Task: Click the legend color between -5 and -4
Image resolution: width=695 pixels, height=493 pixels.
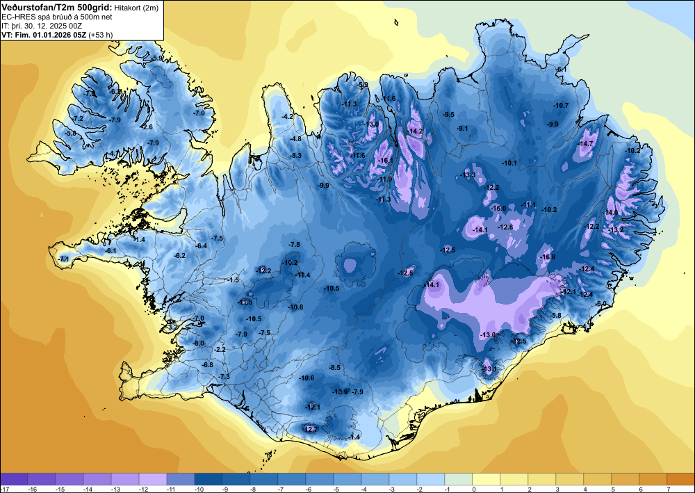Action: (x=347, y=479)
